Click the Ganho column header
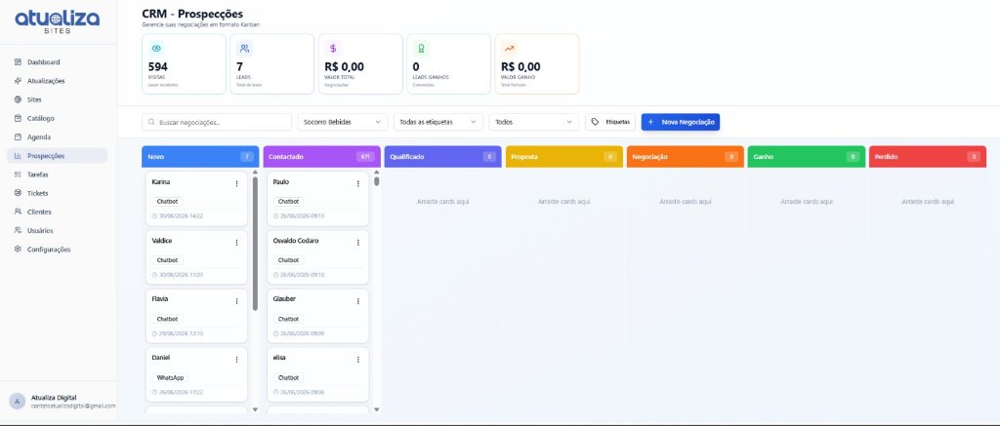The image size is (1000, 426). (806, 157)
